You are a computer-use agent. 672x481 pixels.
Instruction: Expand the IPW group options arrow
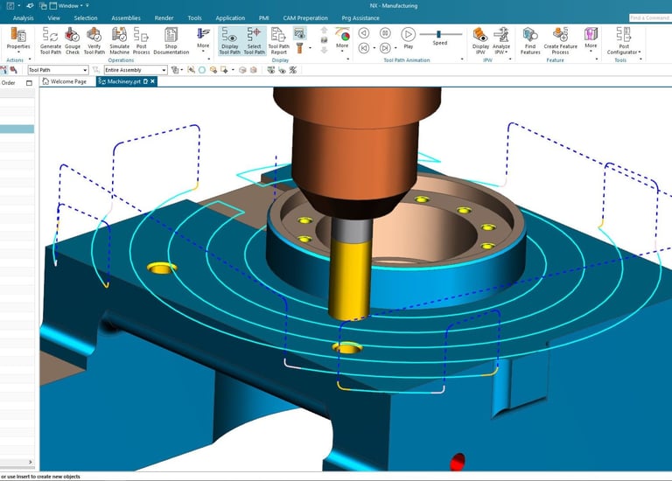point(510,59)
